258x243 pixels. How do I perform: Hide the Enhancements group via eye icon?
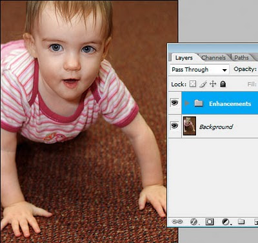(174, 103)
